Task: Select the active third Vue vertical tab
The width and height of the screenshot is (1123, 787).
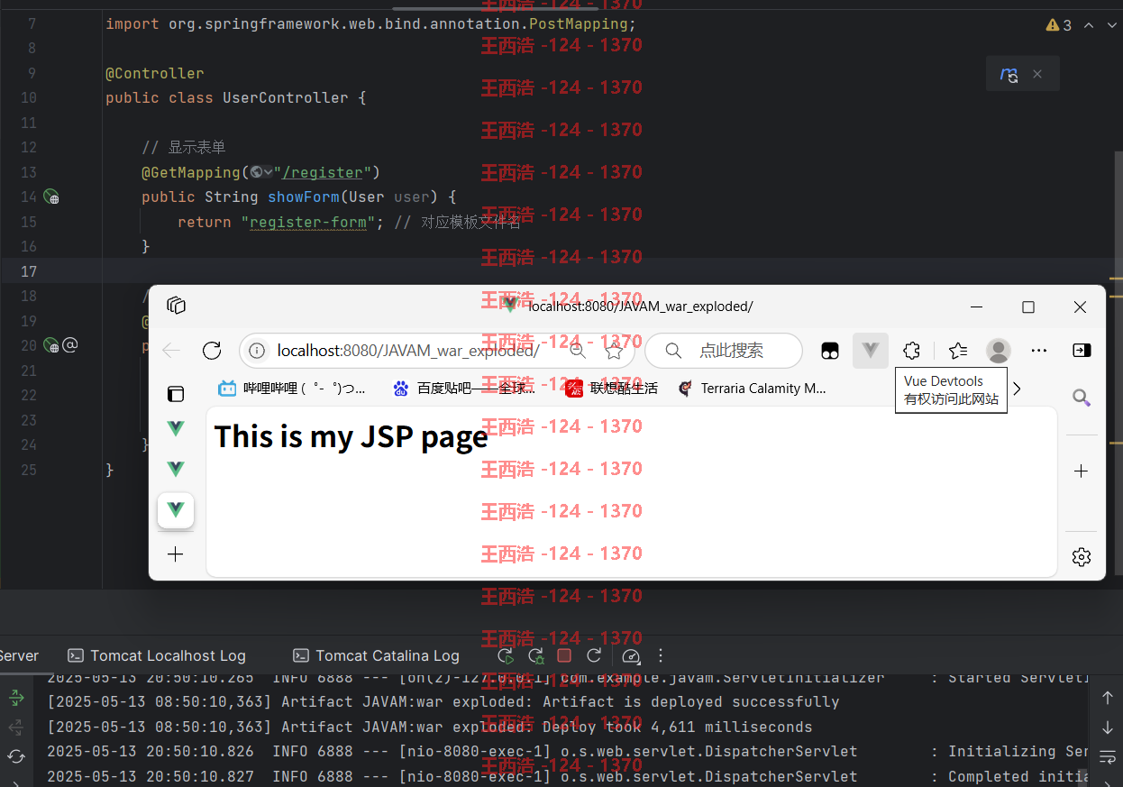Action: [176, 509]
